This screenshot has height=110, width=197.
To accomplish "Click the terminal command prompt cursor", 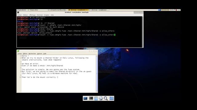I will (115, 35).
